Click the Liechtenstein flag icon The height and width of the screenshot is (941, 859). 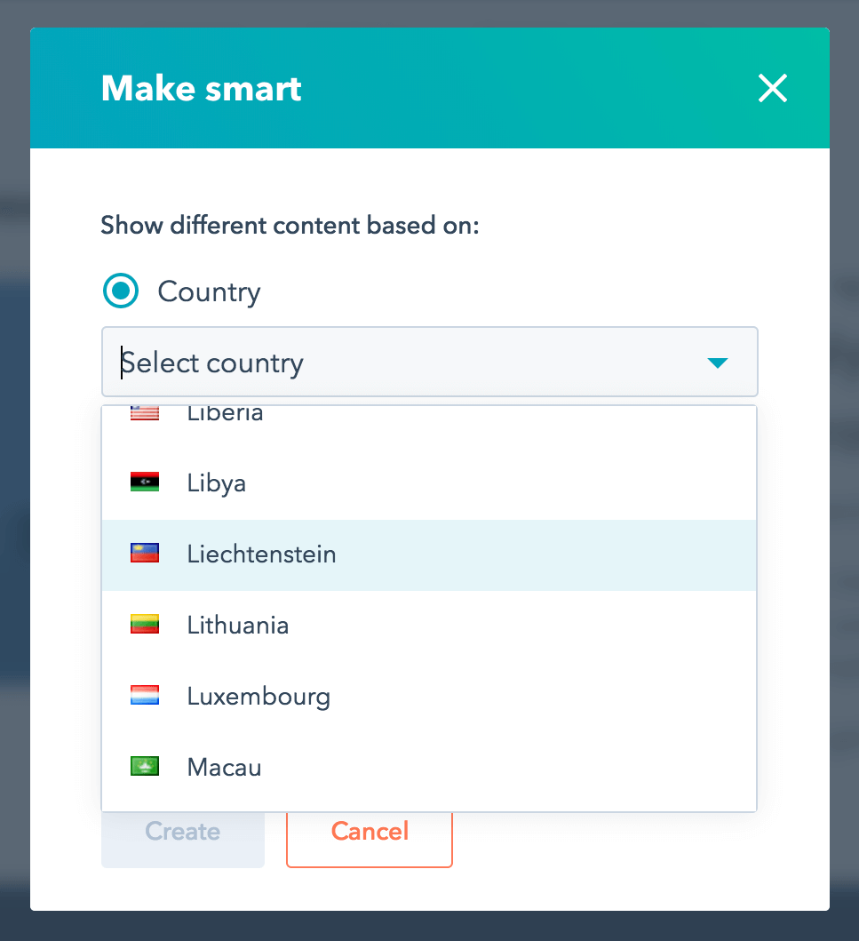(x=145, y=554)
